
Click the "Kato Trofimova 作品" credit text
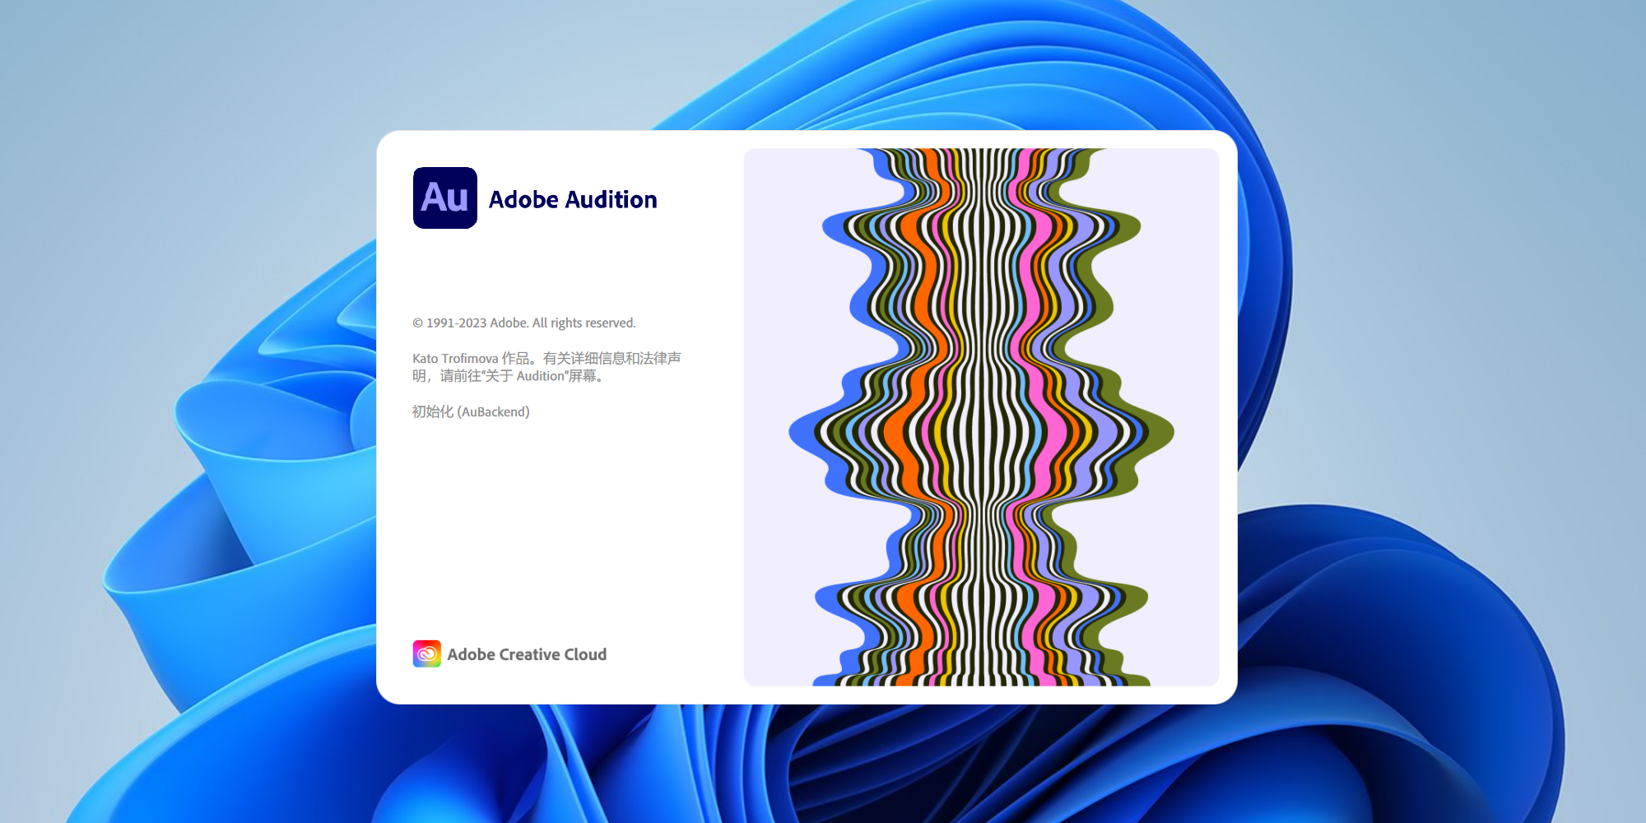coord(471,358)
